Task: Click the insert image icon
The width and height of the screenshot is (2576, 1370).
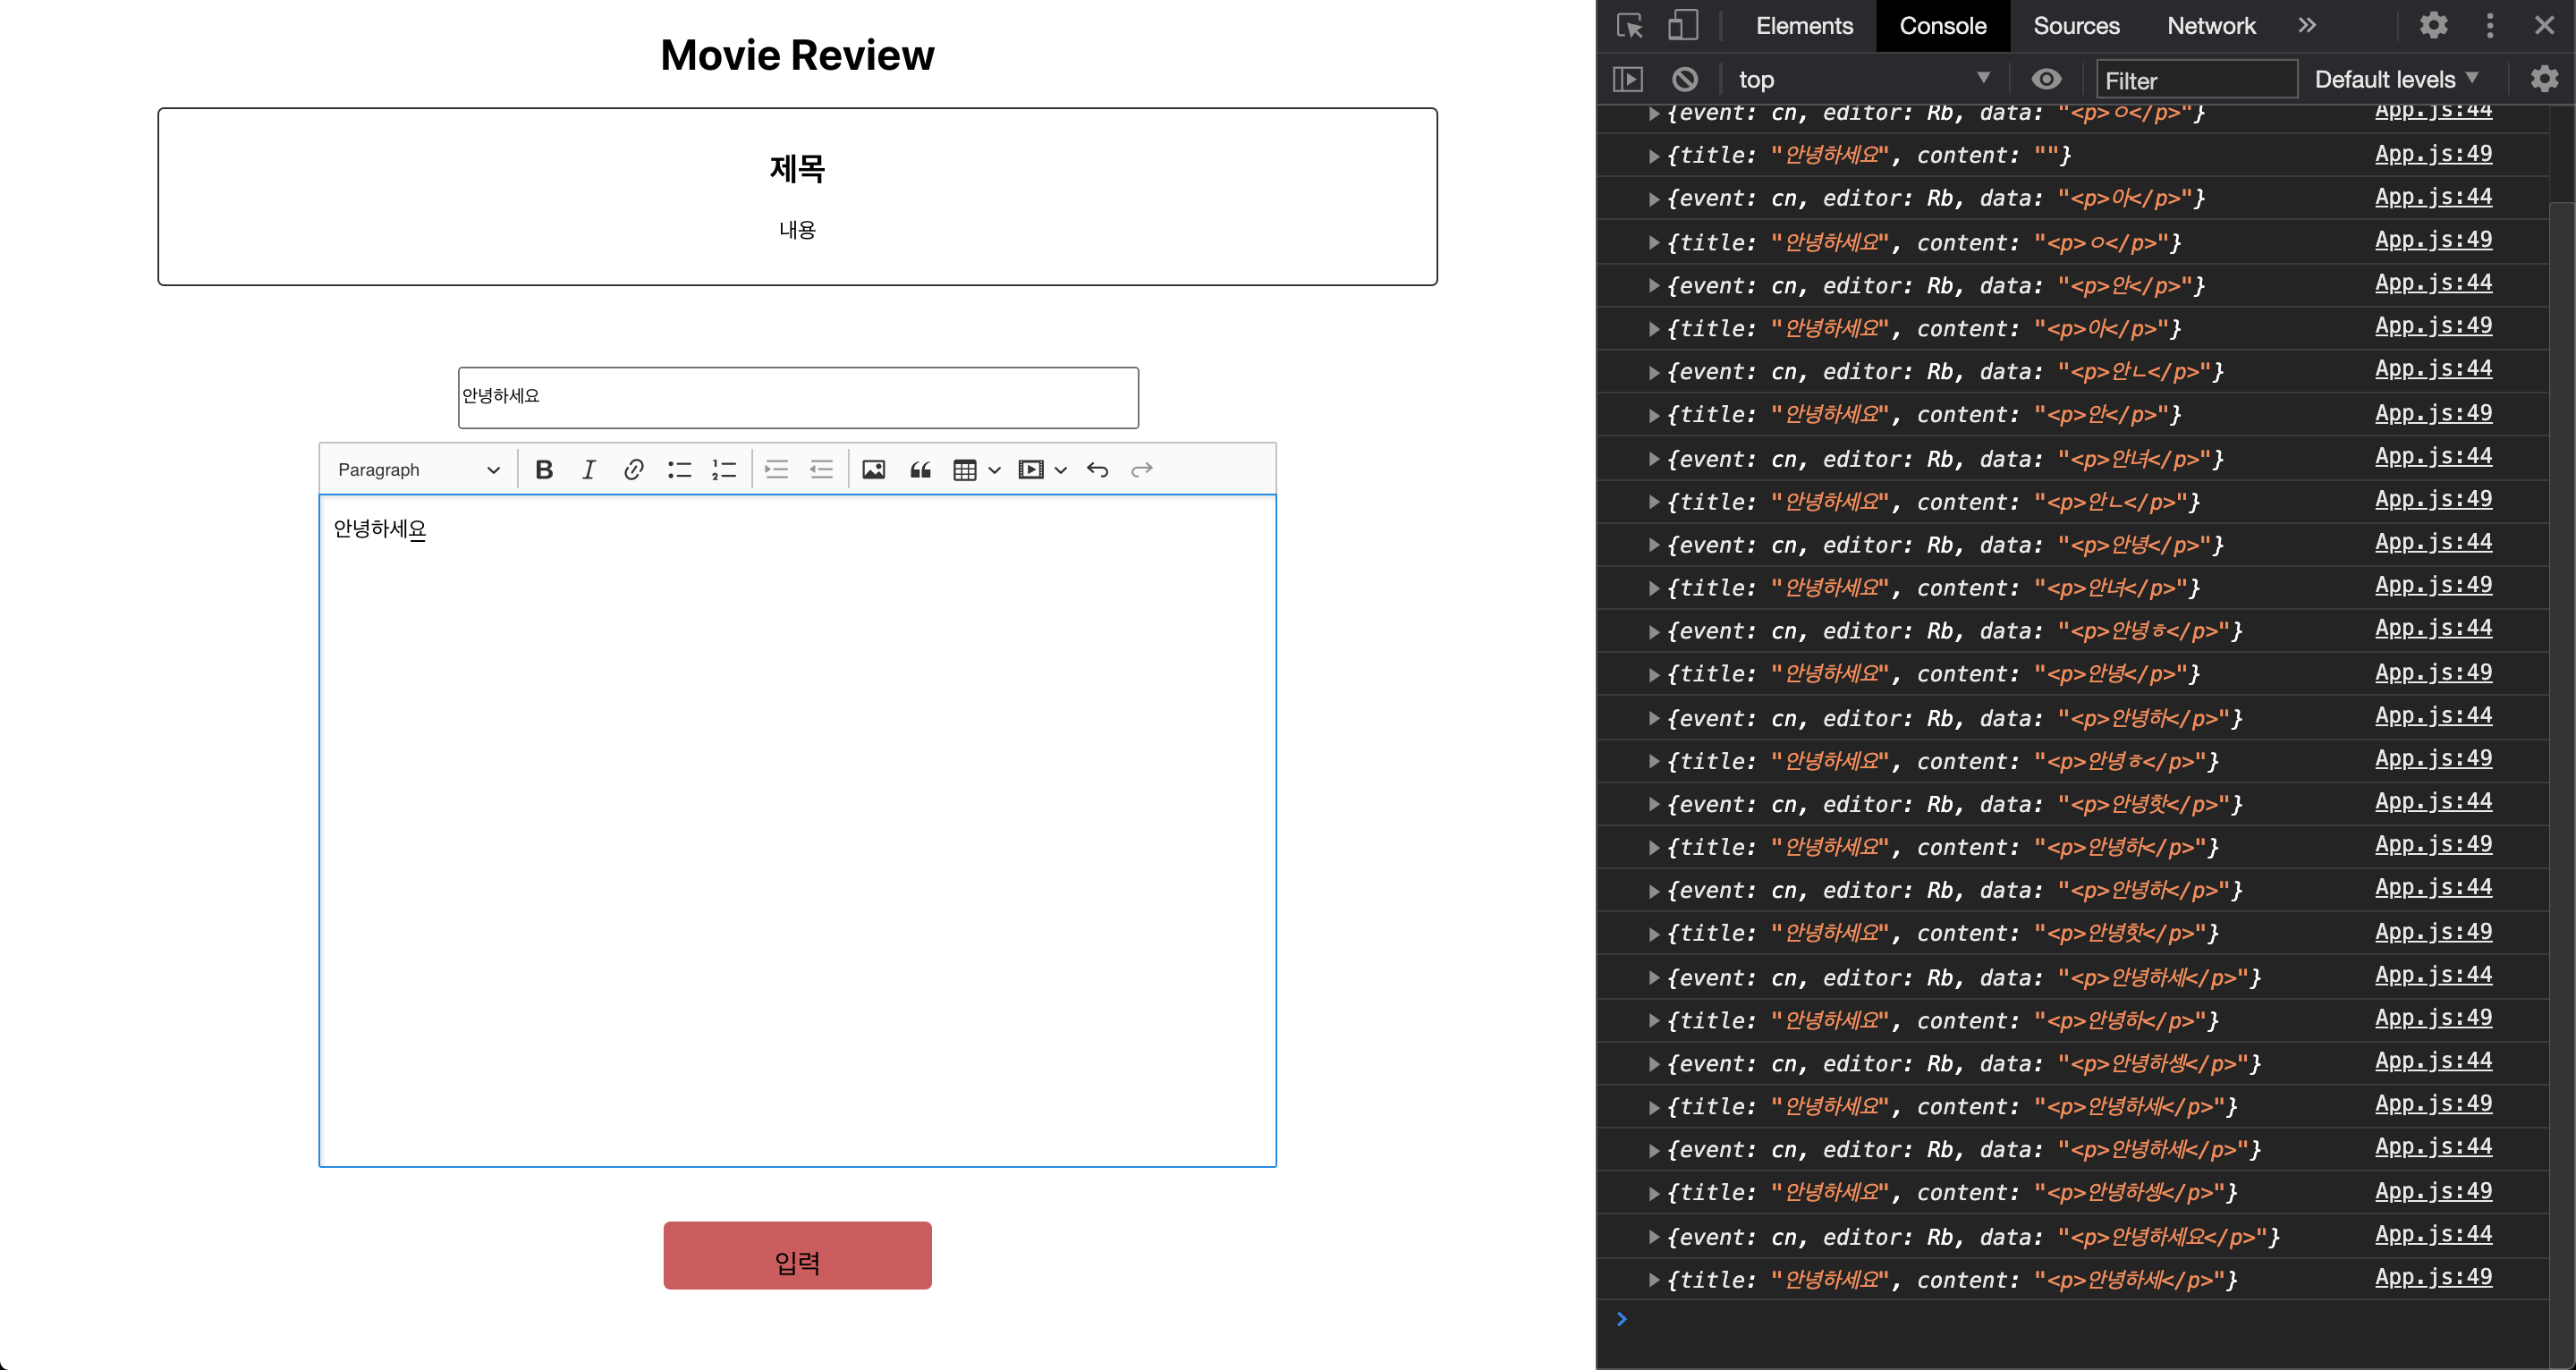Action: (873, 470)
